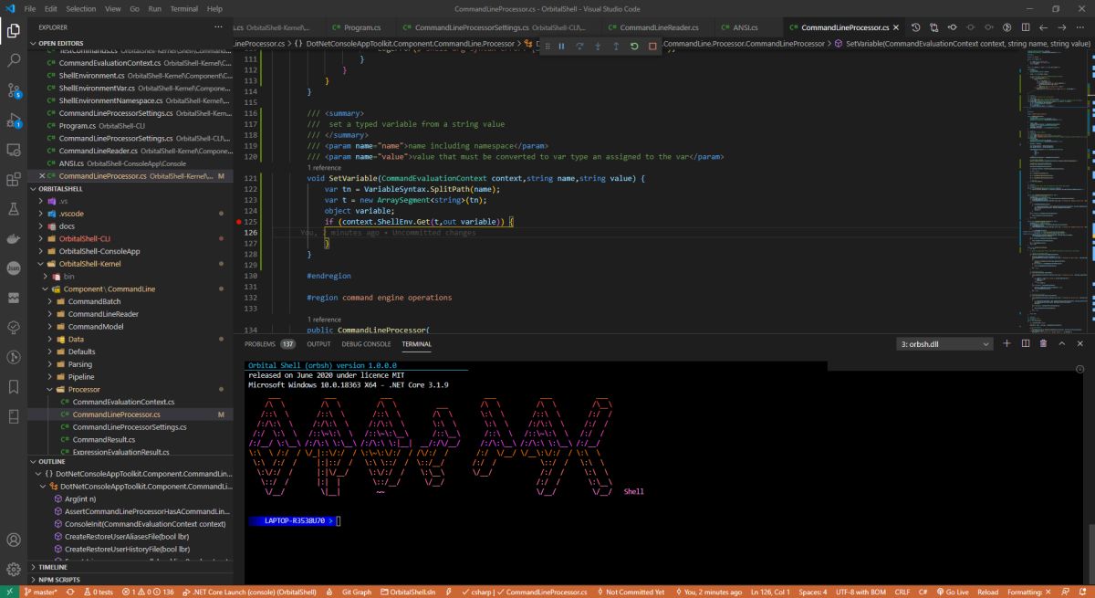Open the Test beaker icon view
Image resolution: width=1095 pixels, height=598 pixels.
tap(14, 209)
